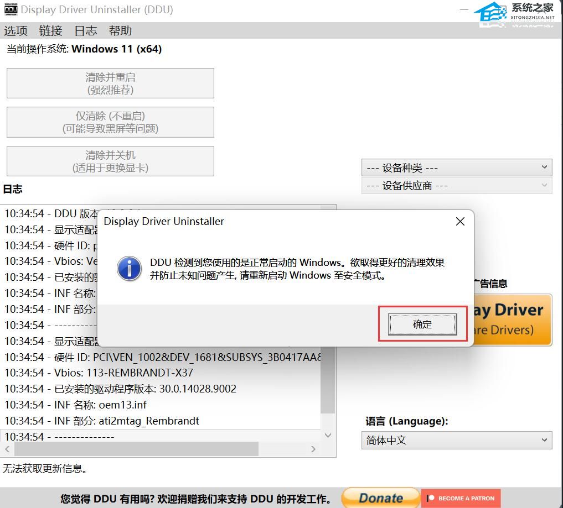Image resolution: width=563 pixels, height=508 pixels.
Task: Open the 帮助 menu
Action: pos(120,31)
